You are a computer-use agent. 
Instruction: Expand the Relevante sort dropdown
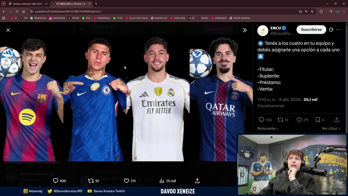point(268,128)
